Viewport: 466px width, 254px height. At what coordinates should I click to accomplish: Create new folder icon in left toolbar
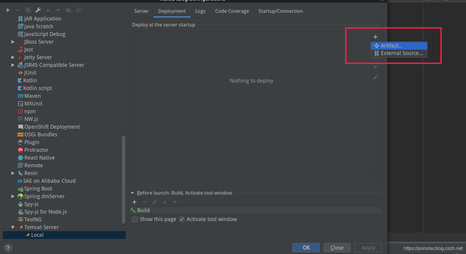68,10
